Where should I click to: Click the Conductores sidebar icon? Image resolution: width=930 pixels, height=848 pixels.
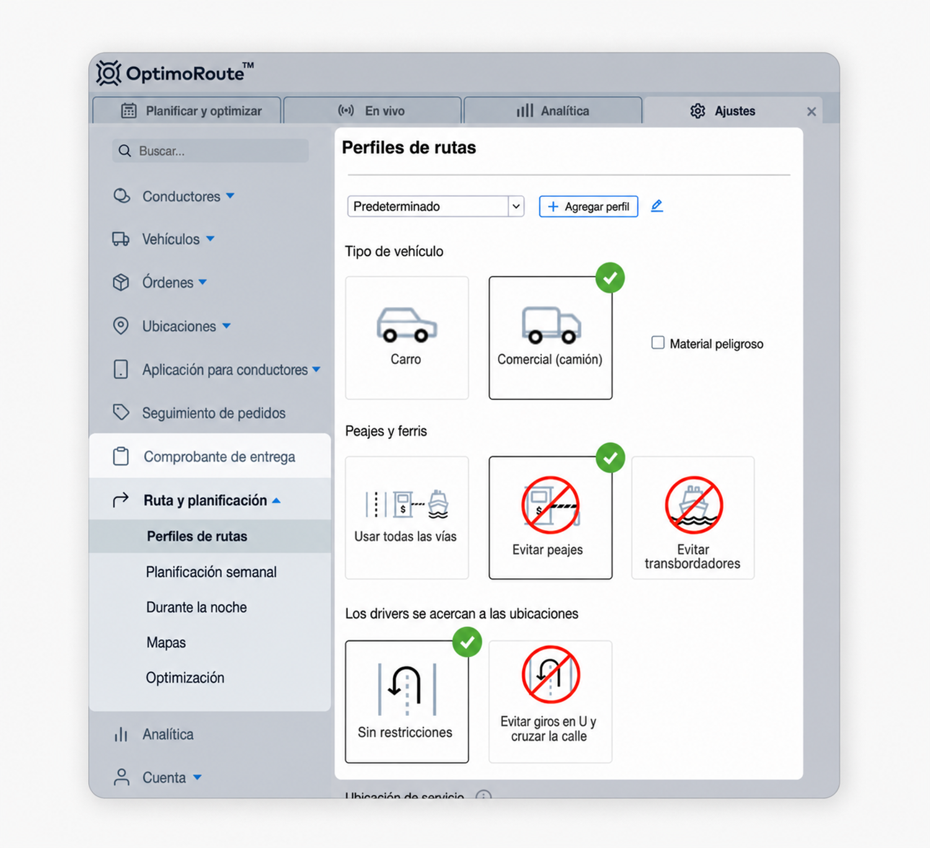pyautogui.click(x=122, y=196)
